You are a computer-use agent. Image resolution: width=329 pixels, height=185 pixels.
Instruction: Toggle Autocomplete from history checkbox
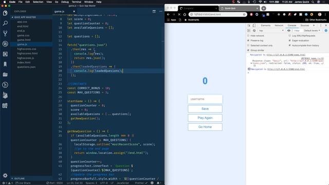click(x=290, y=45)
